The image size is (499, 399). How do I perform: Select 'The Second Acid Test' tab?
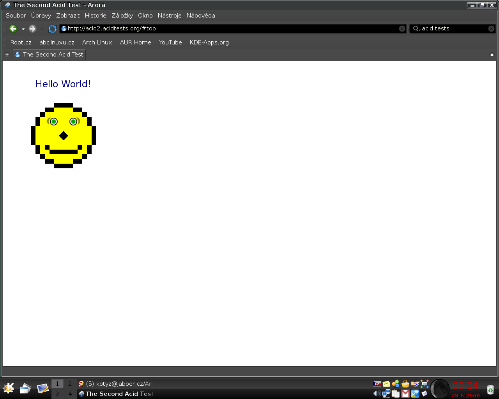pos(49,55)
